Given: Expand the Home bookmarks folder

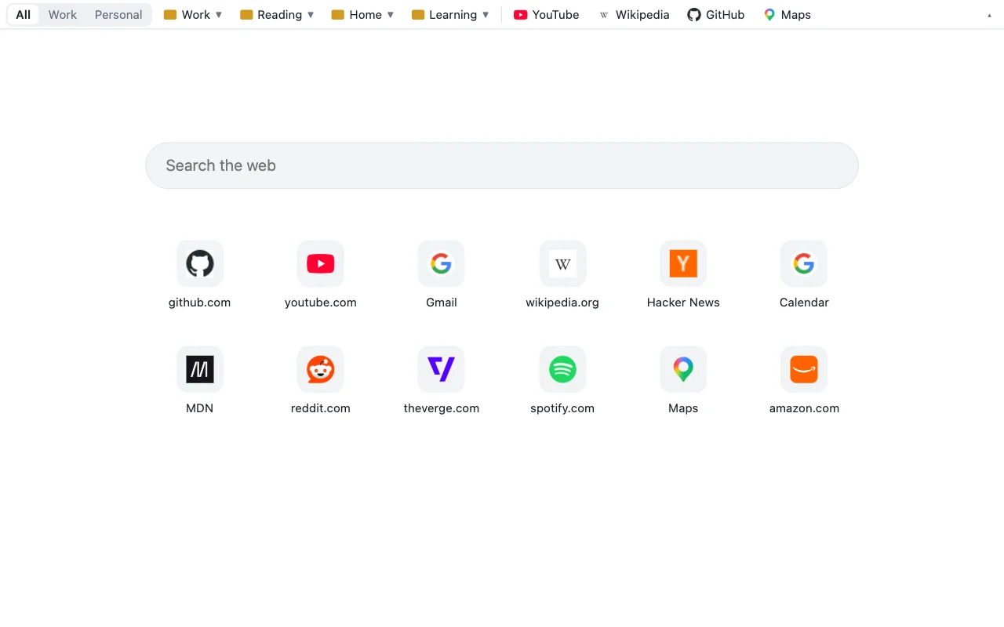Looking at the screenshot, I should (362, 15).
